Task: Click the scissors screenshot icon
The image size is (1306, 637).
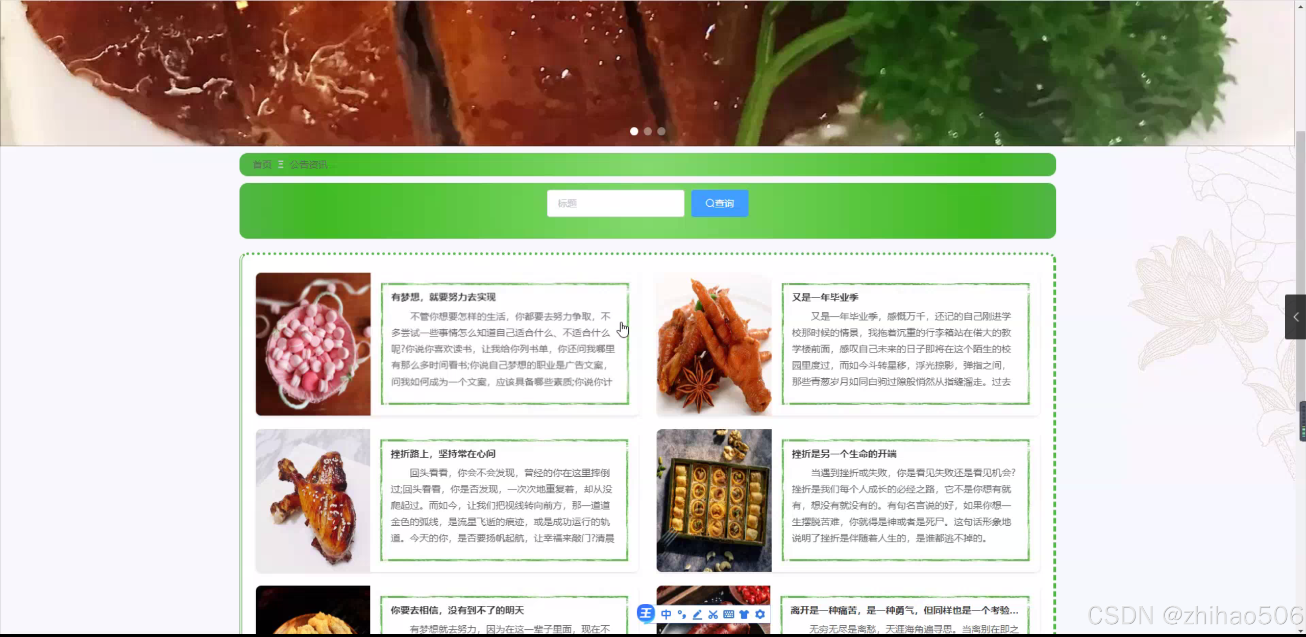Action: pyautogui.click(x=713, y=615)
